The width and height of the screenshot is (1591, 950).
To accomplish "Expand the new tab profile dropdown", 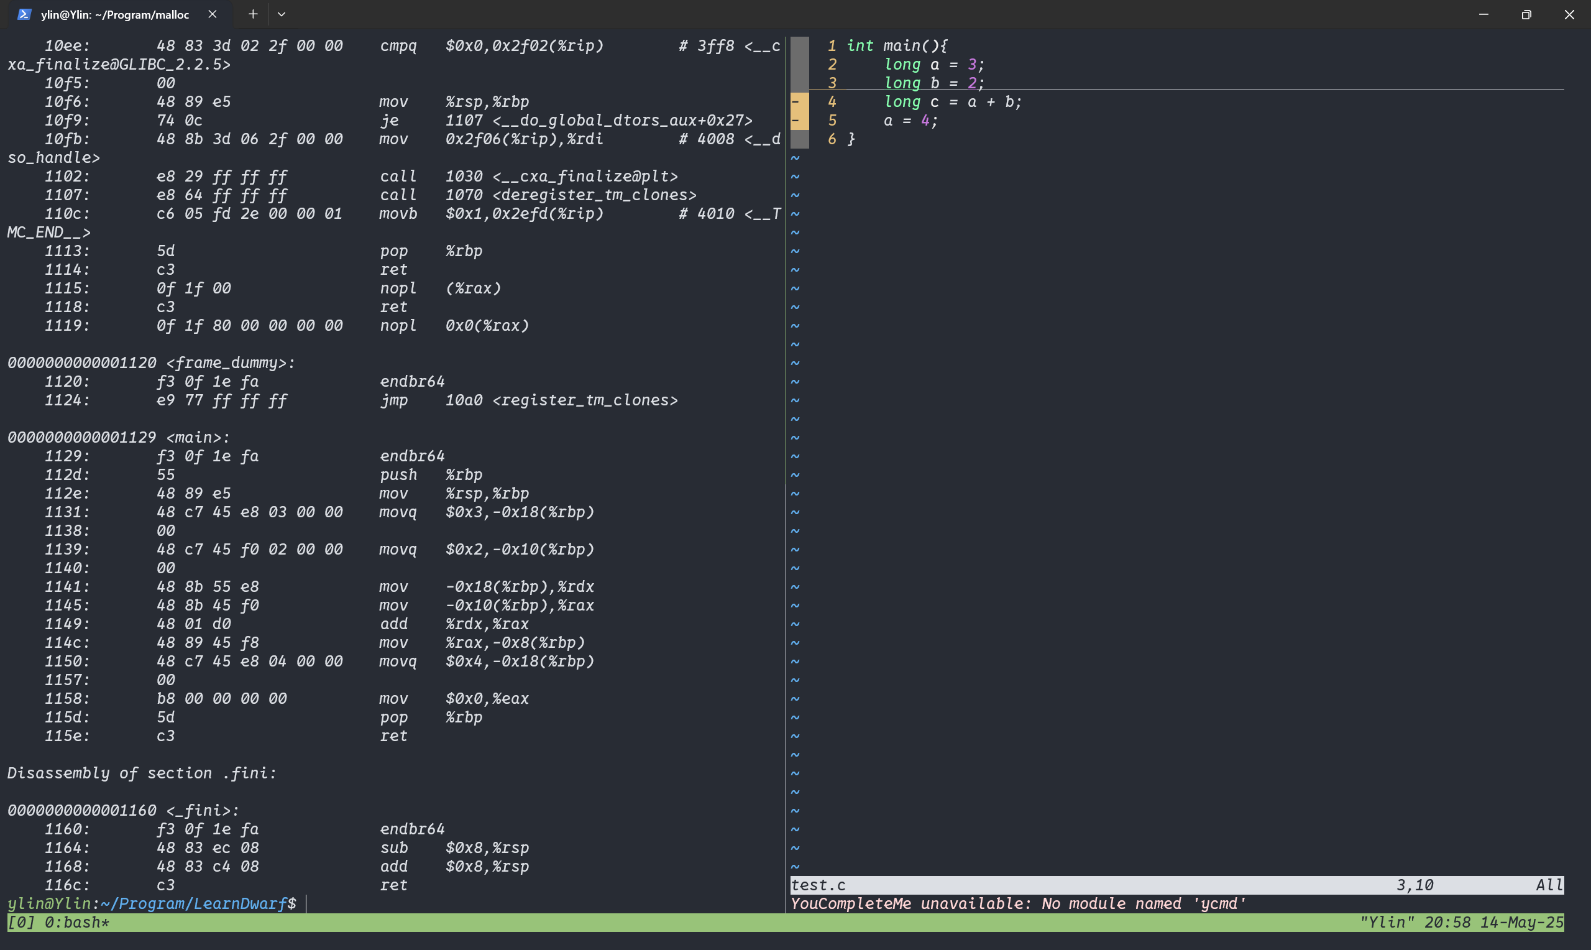I will pos(282,14).
